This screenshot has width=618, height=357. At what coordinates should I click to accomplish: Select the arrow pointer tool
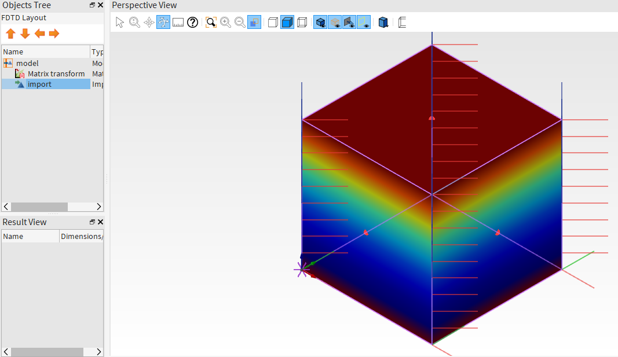(120, 23)
